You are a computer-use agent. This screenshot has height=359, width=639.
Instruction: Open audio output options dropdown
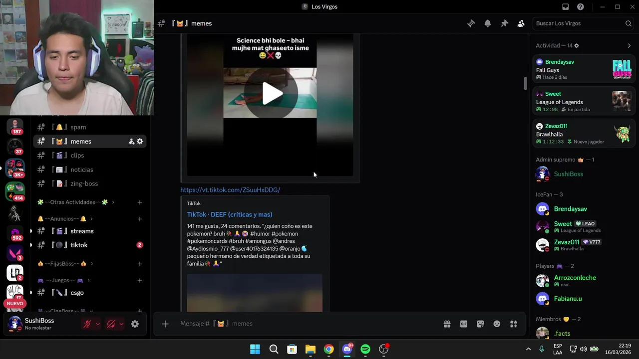tap(121, 324)
